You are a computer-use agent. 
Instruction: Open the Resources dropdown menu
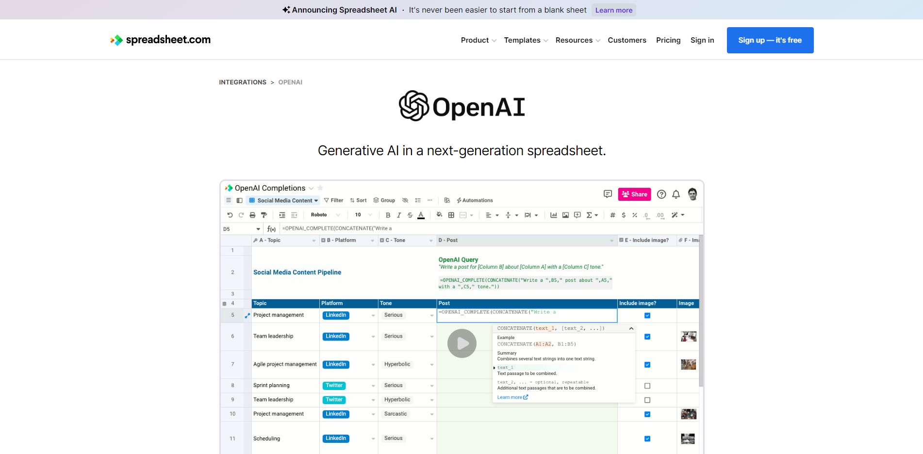tap(578, 40)
